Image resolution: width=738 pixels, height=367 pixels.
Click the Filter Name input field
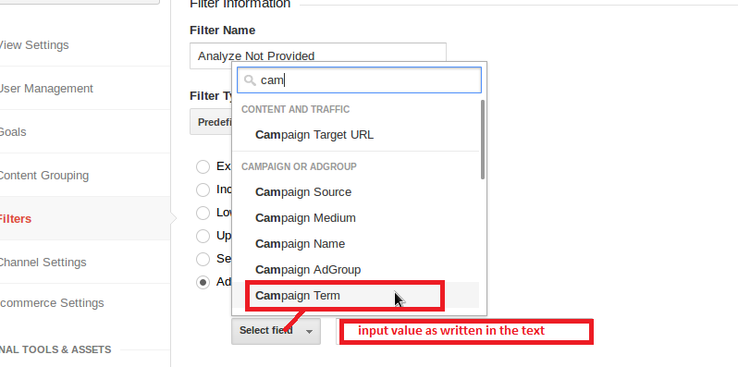318,55
